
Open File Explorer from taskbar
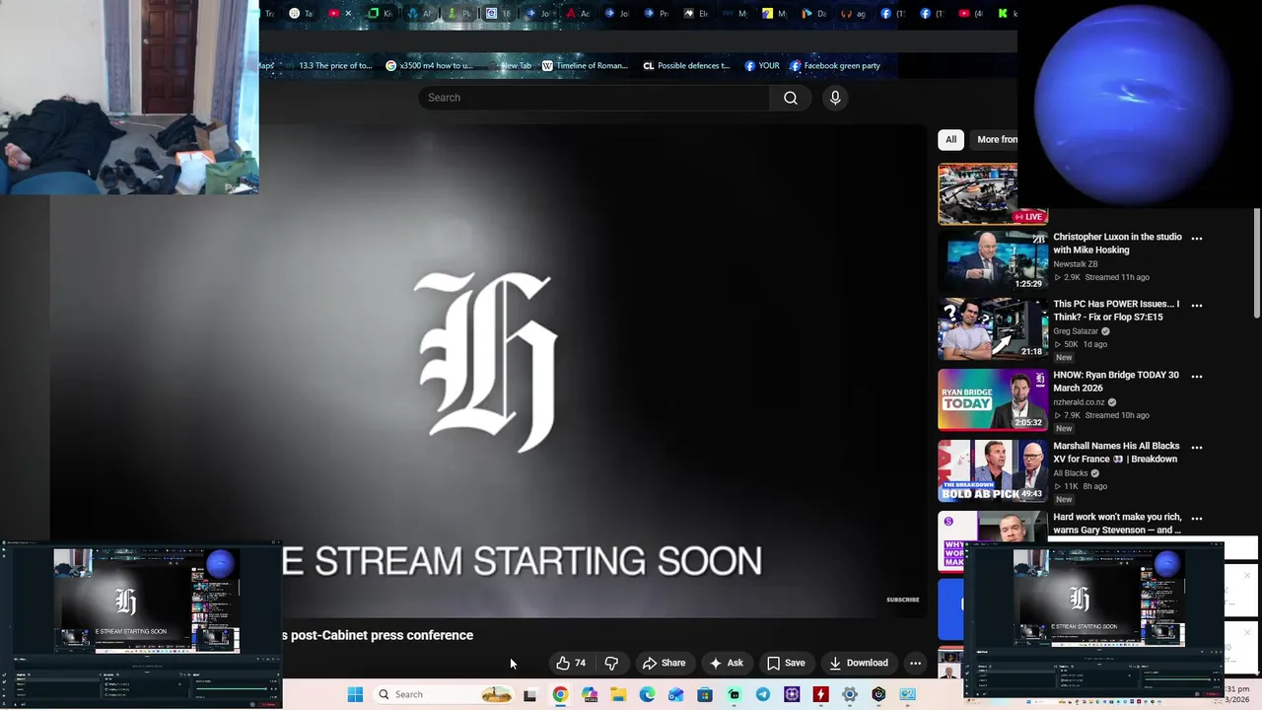[x=618, y=694]
